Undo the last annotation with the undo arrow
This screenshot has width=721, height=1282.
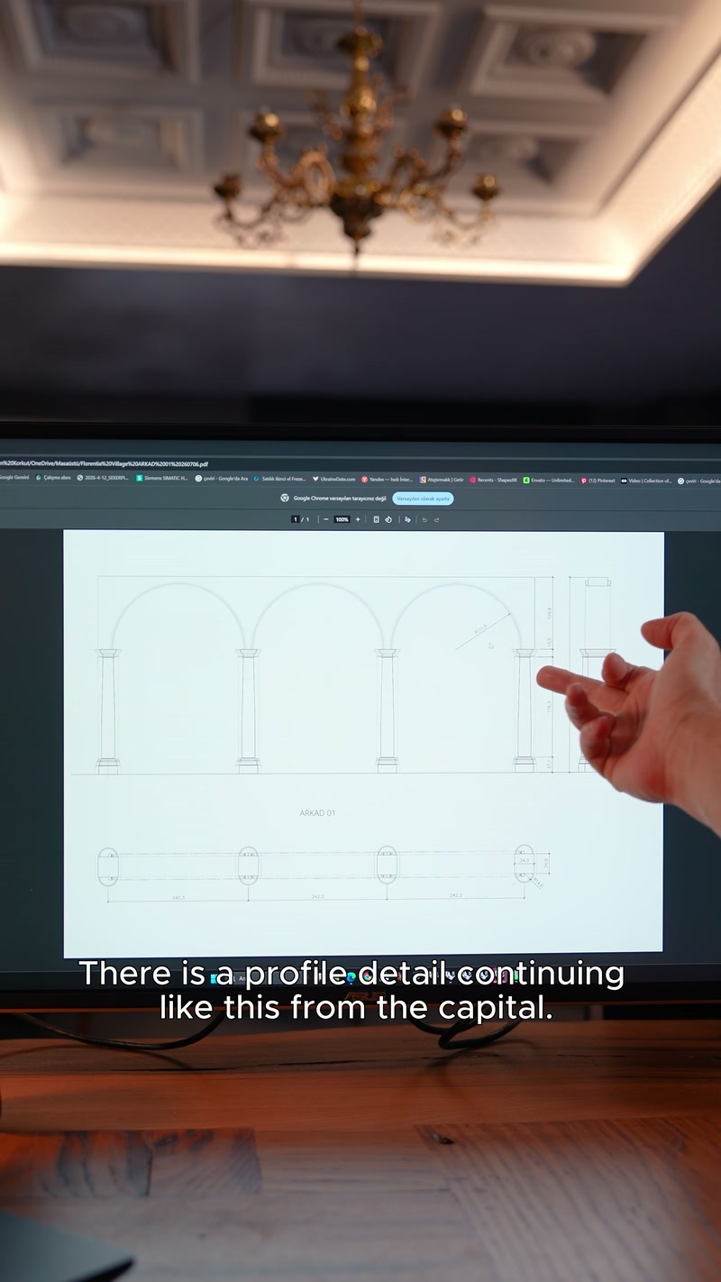pos(424,519)
